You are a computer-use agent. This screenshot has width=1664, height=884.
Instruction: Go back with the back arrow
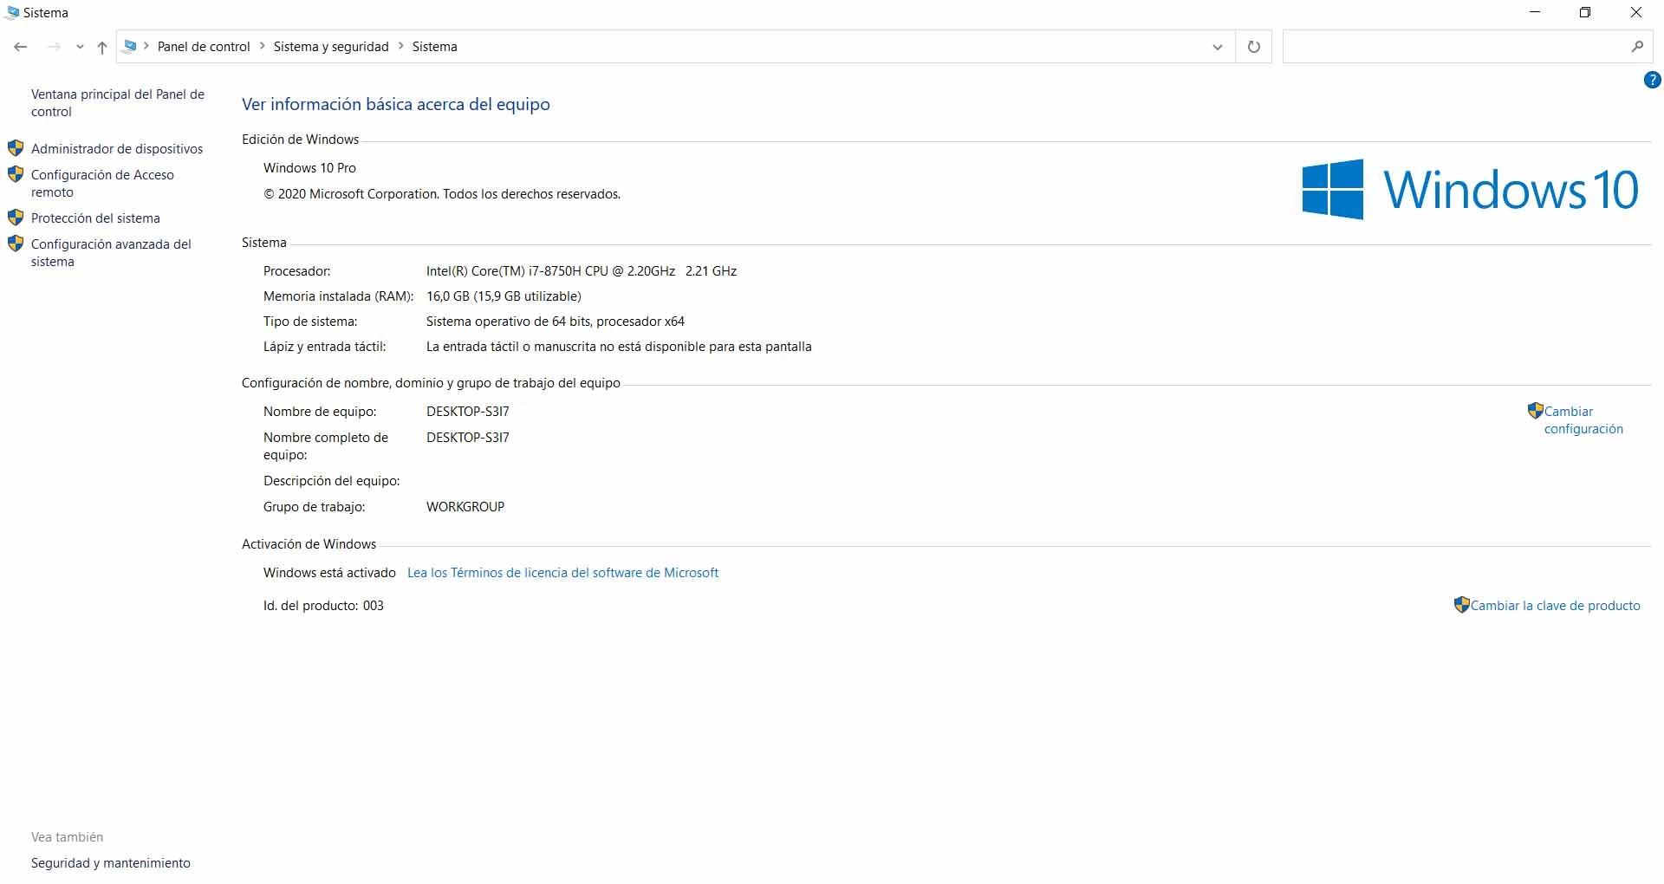(21, 47)
